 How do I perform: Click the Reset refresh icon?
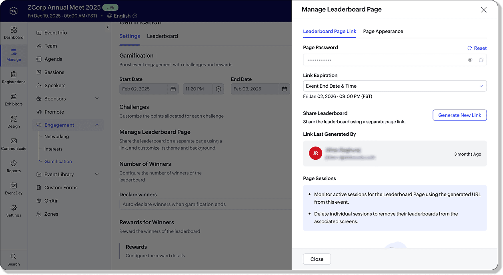470,48
